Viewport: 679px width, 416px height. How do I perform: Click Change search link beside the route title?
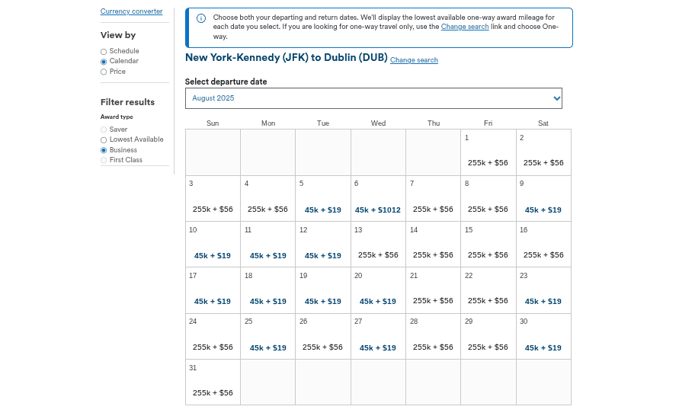(x=414, y=60)
